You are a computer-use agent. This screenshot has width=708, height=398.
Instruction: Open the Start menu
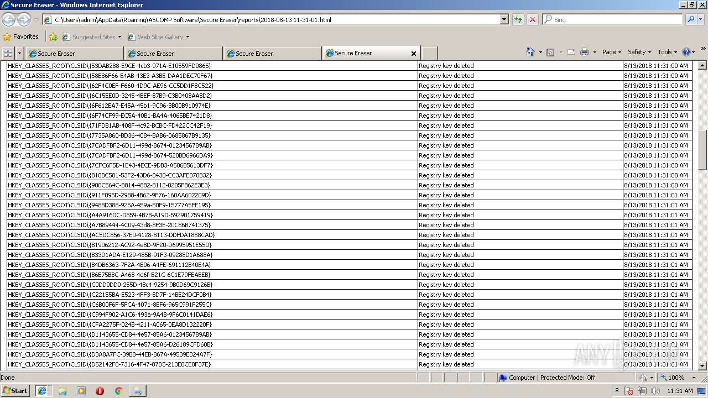[15, 391]
